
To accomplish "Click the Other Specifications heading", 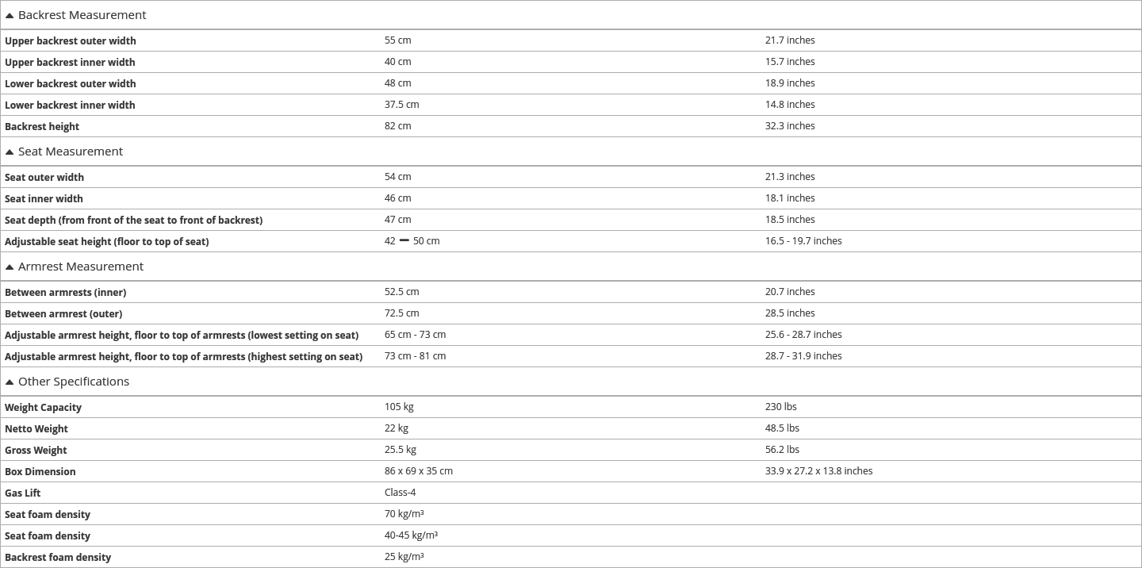I will click(x=74, y=382).
